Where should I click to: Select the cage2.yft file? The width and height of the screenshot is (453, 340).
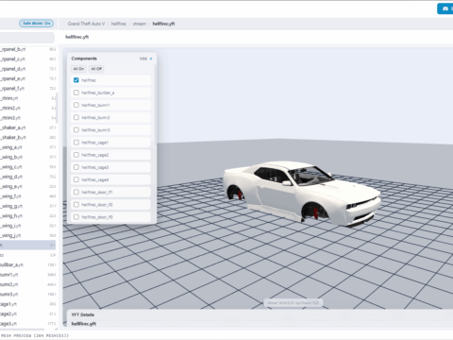point(27,314)
